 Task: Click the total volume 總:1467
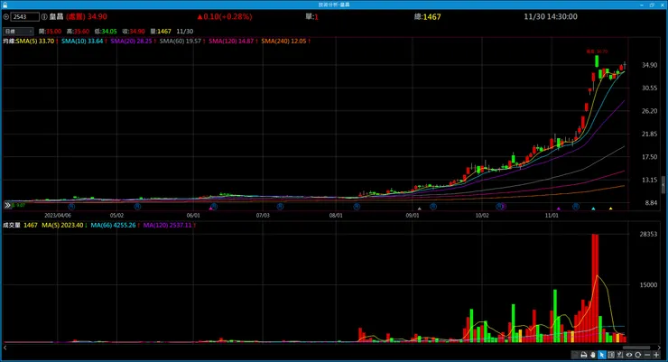coord(427,16)
